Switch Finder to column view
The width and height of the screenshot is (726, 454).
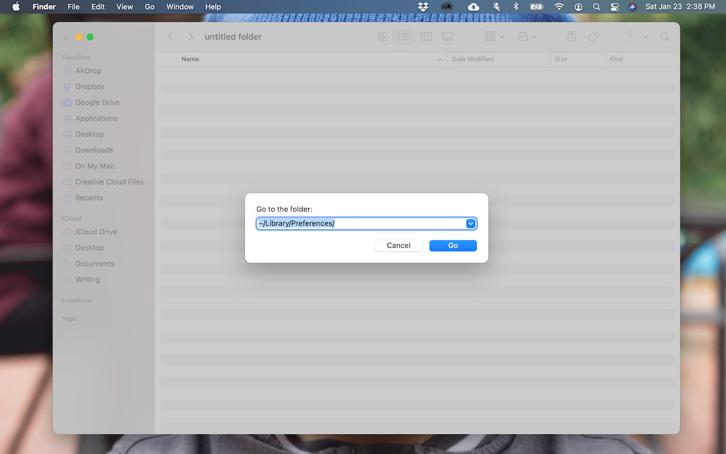pos(426,37)
